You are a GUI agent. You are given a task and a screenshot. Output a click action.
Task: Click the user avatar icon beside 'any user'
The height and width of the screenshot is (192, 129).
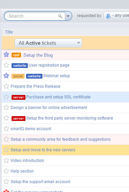click(x=108, y=16)
